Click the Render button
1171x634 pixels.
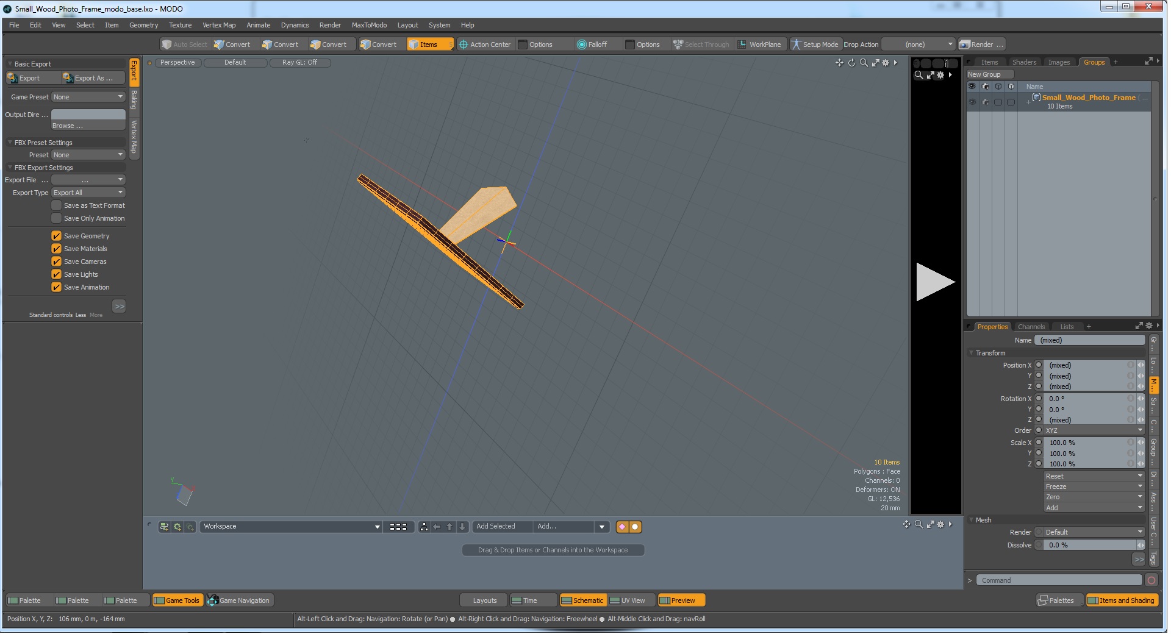pyautogui.click(x=981, y=45)
